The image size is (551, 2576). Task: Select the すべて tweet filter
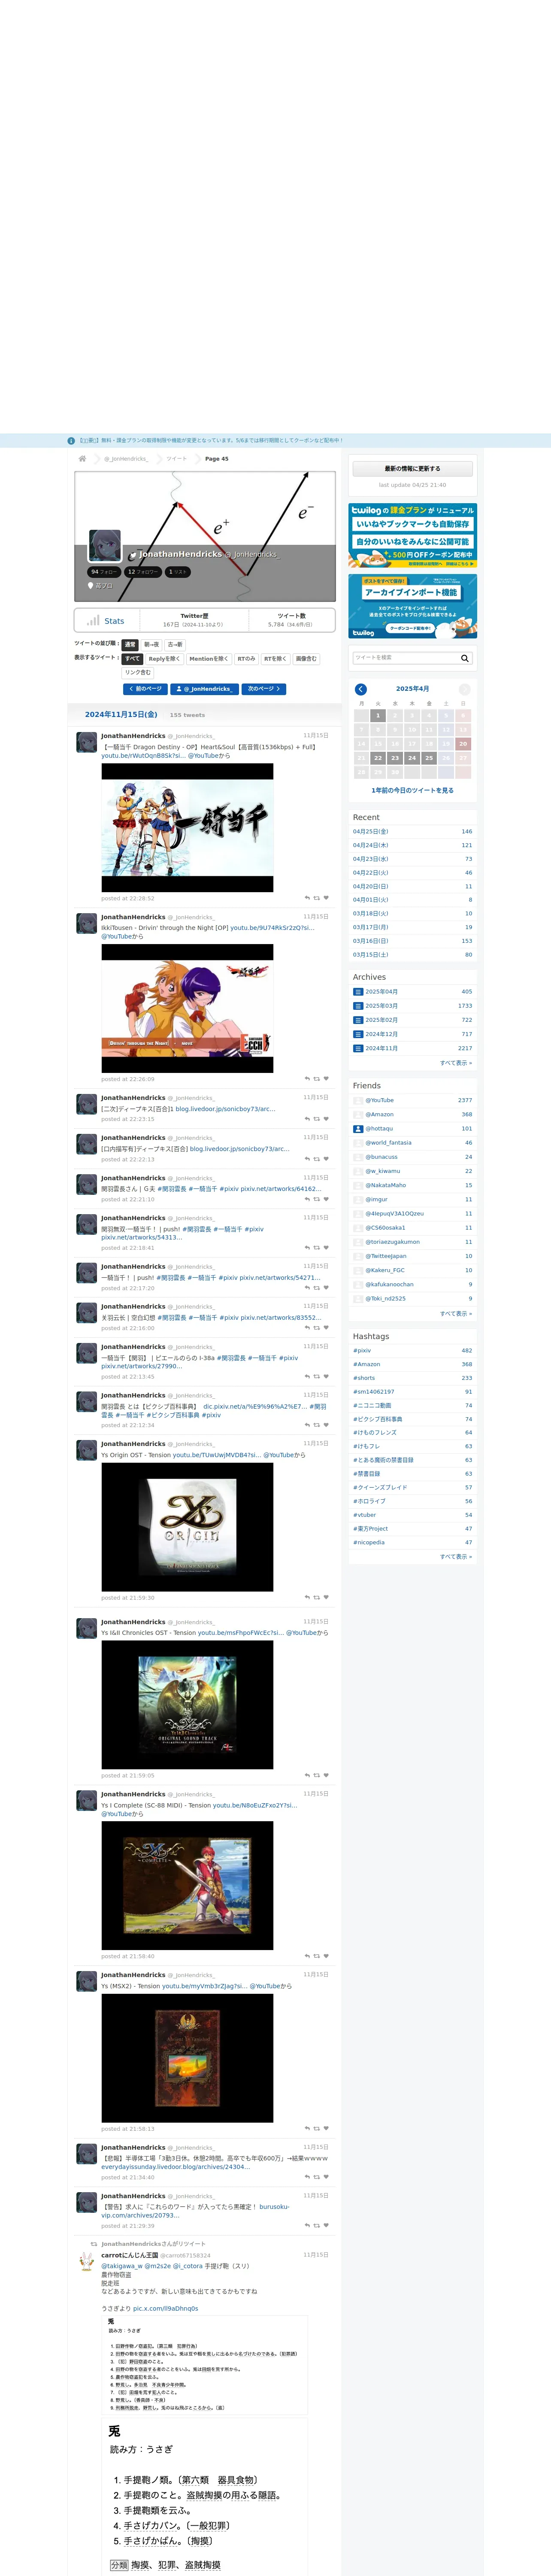[132, 659]
